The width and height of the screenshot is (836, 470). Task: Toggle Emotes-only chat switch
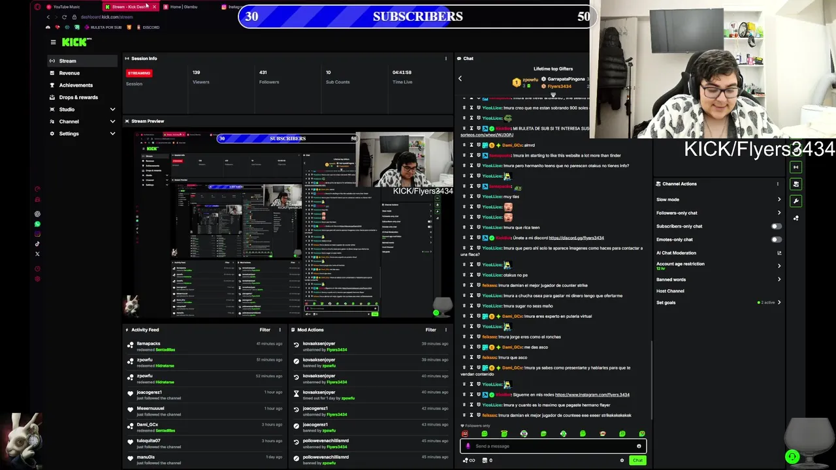tap(776, 240)
